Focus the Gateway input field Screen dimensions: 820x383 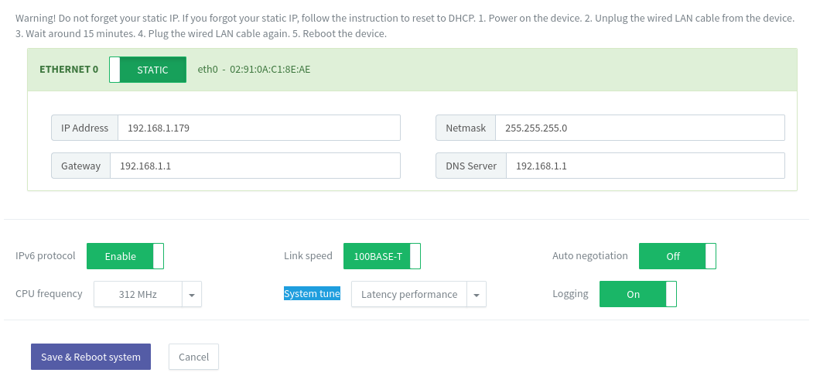coord(255,166)
